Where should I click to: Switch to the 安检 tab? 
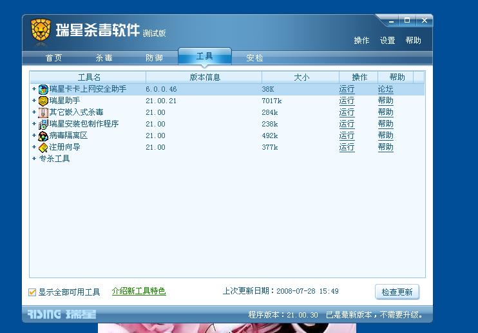254,57
